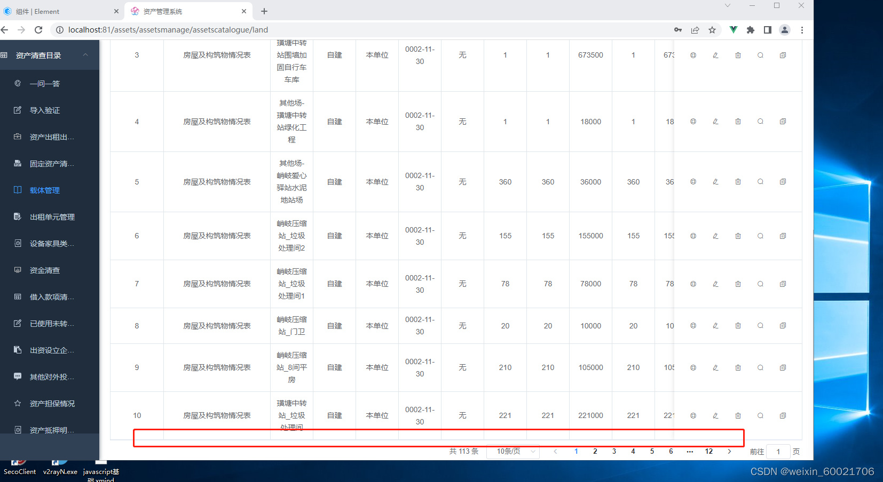Click the delete trash icon in row 3
Screen dimensions: 883x482
point(738,55)
